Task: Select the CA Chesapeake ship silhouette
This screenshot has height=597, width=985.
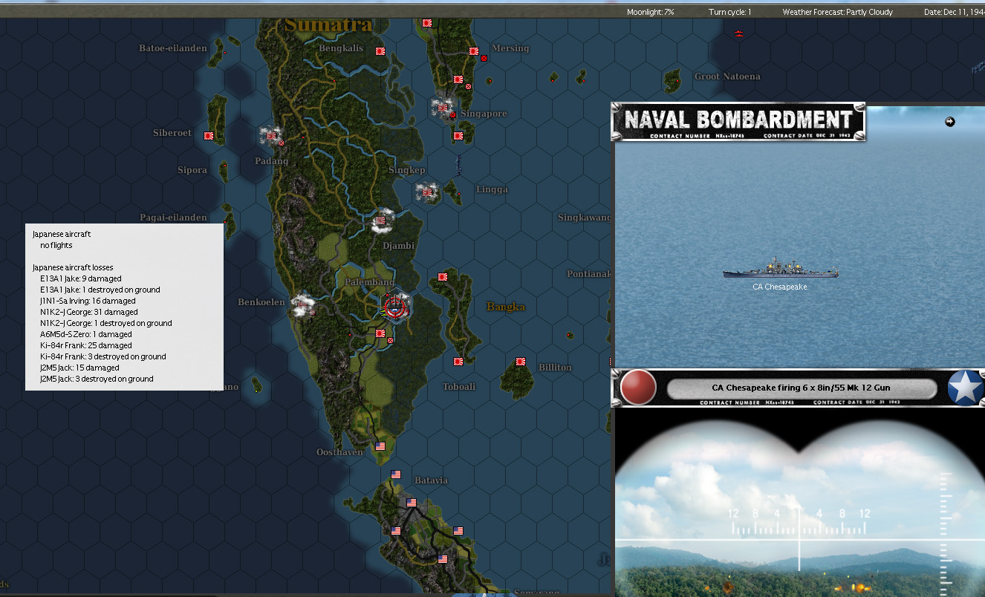Action: (780, 270)
